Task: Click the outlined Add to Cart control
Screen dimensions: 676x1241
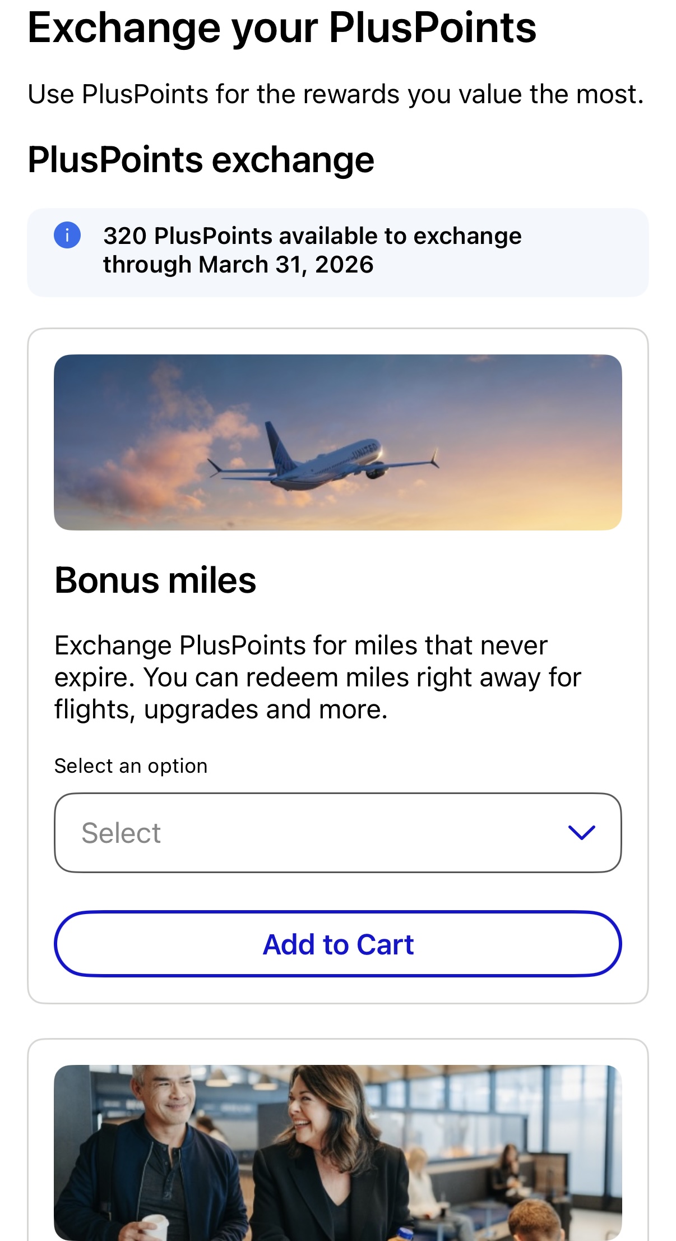Action: pos(338,944)
